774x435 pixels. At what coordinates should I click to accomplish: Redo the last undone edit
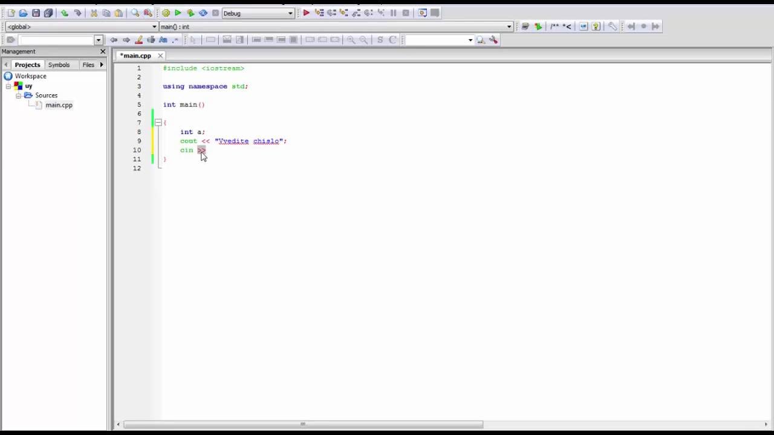77,13
